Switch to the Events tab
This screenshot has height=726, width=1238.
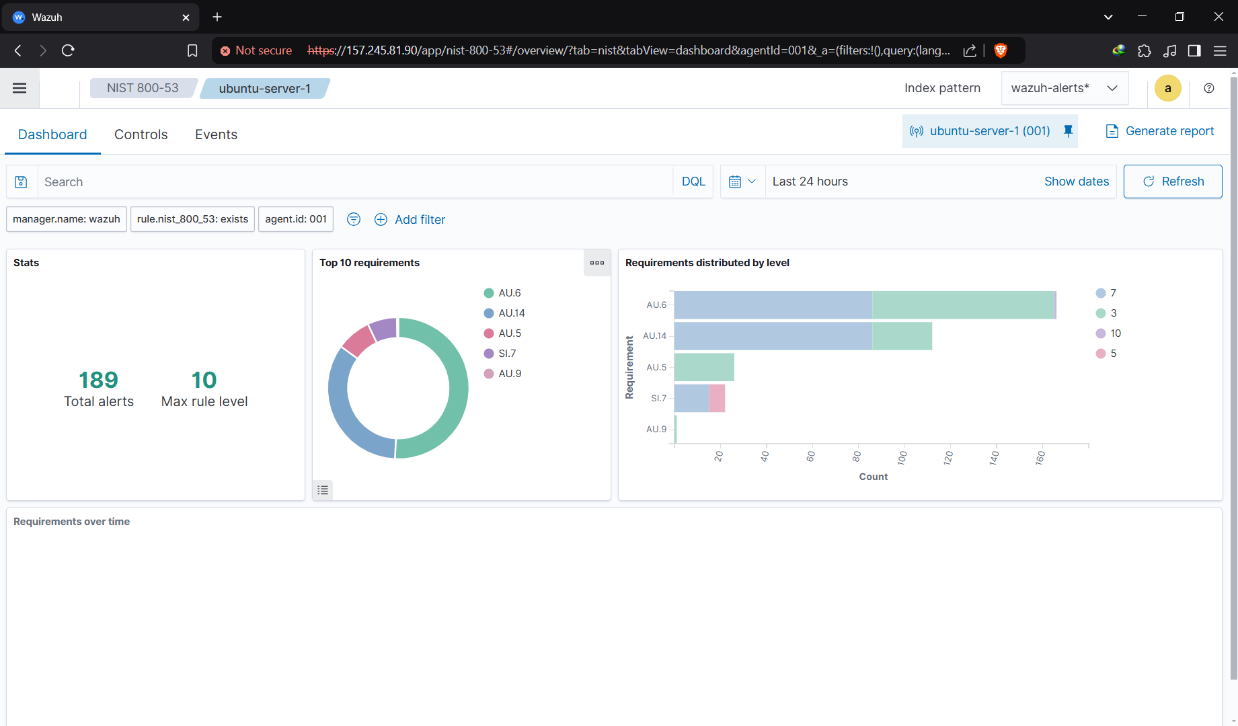pyautogui.click(x=216, y=134)
